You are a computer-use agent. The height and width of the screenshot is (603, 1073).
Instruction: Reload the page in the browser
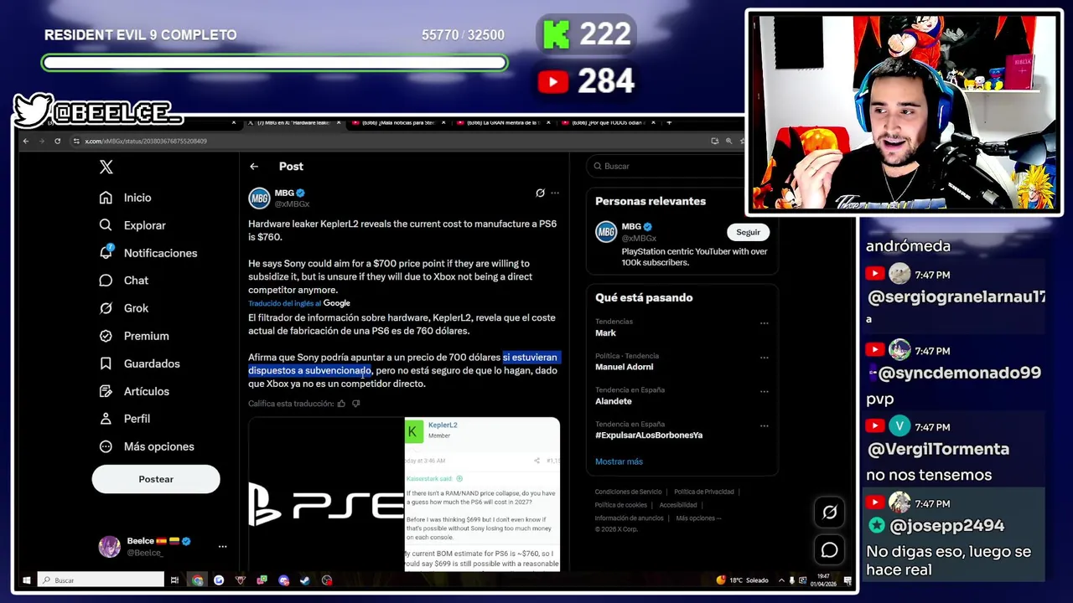click(x=57, y=141)
